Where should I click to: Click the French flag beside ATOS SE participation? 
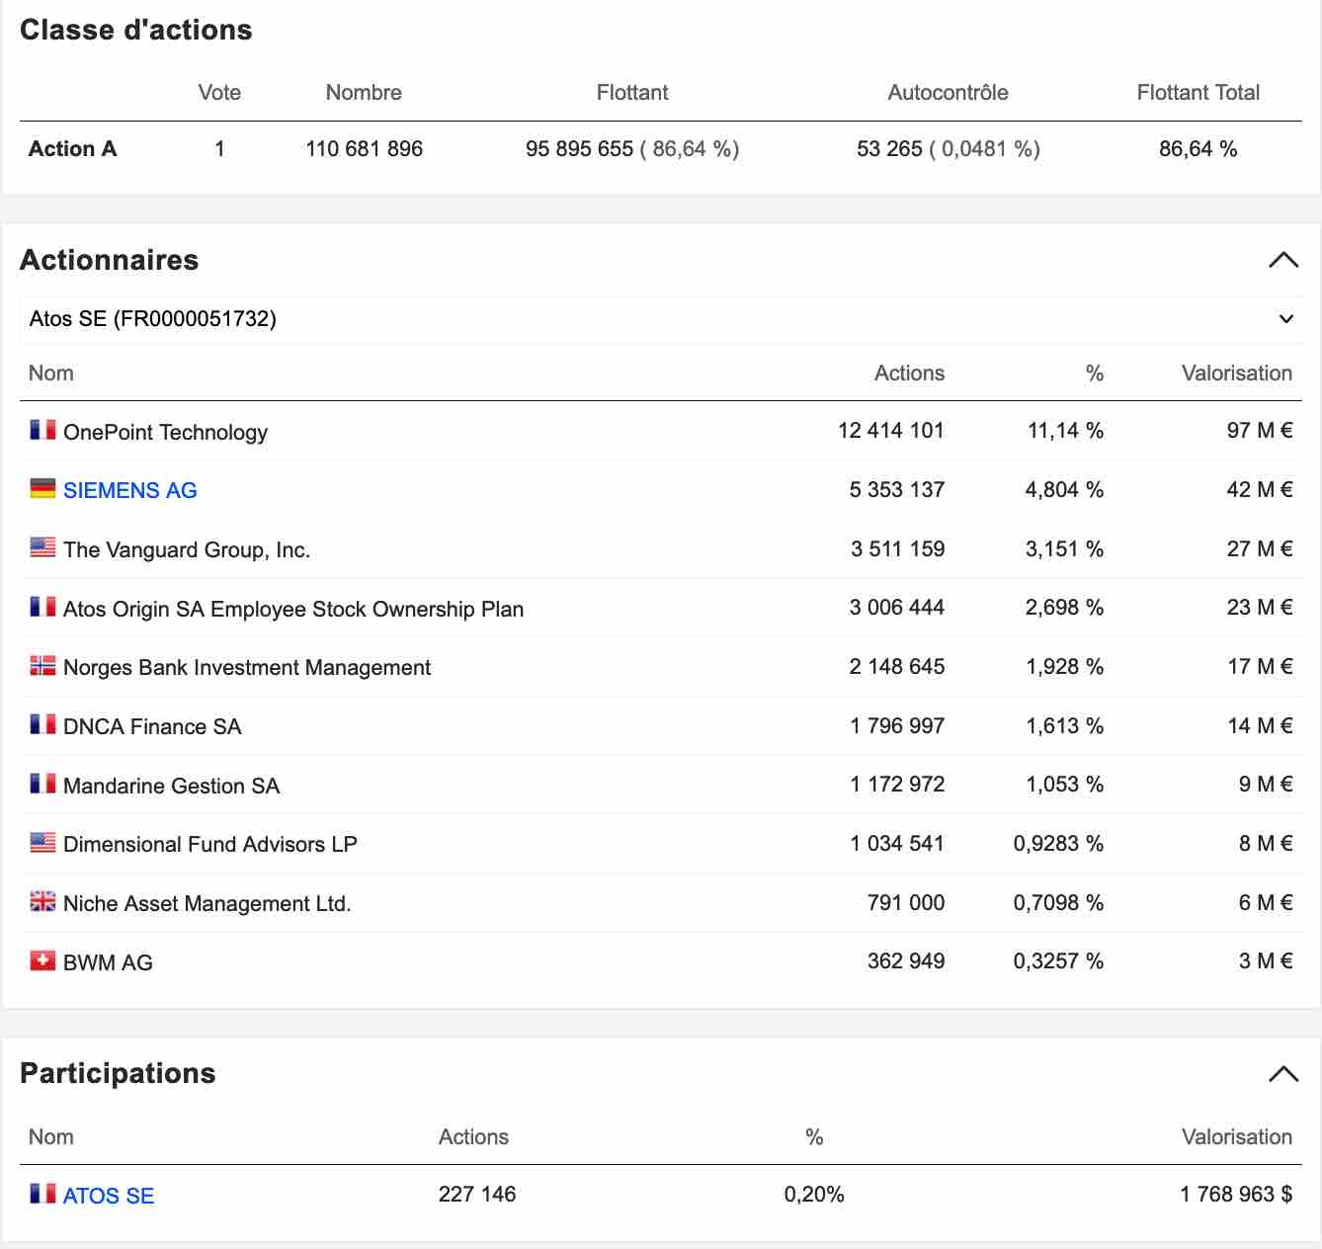[42, 1194]
